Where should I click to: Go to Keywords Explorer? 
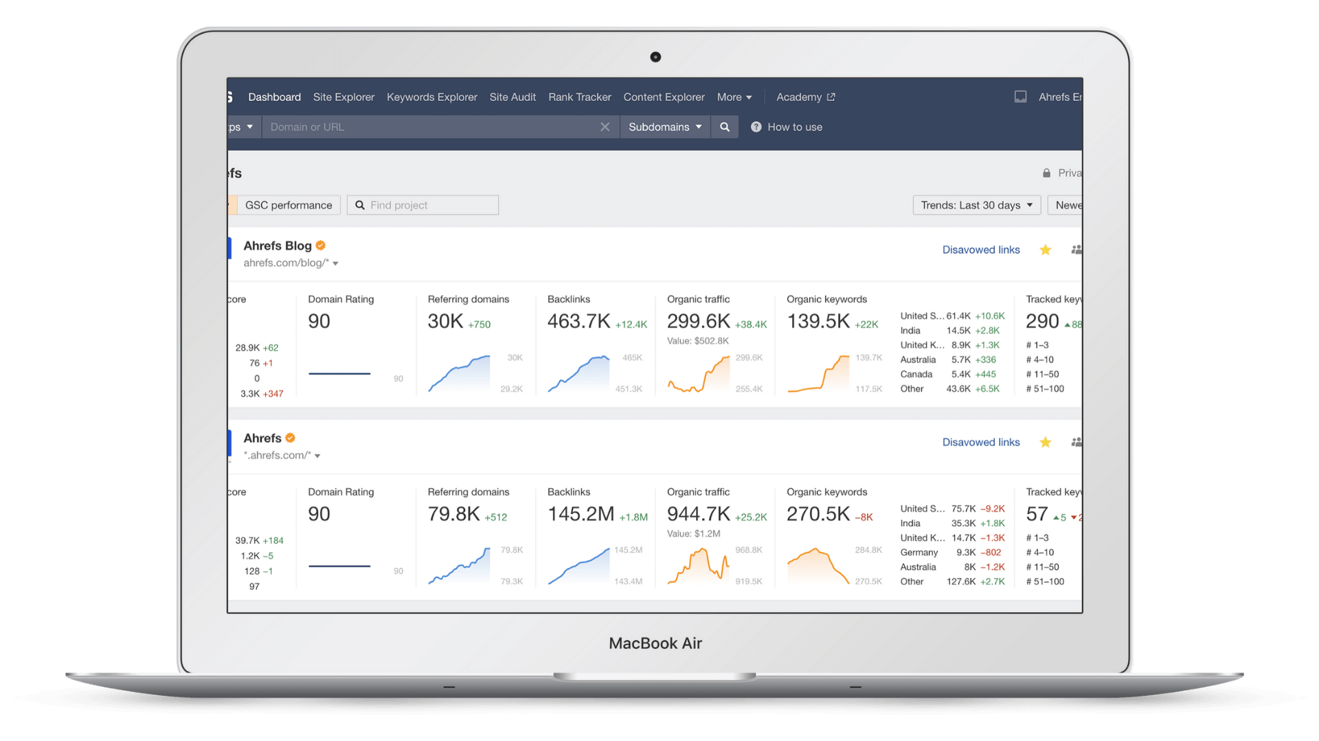[x=431, y=97]
